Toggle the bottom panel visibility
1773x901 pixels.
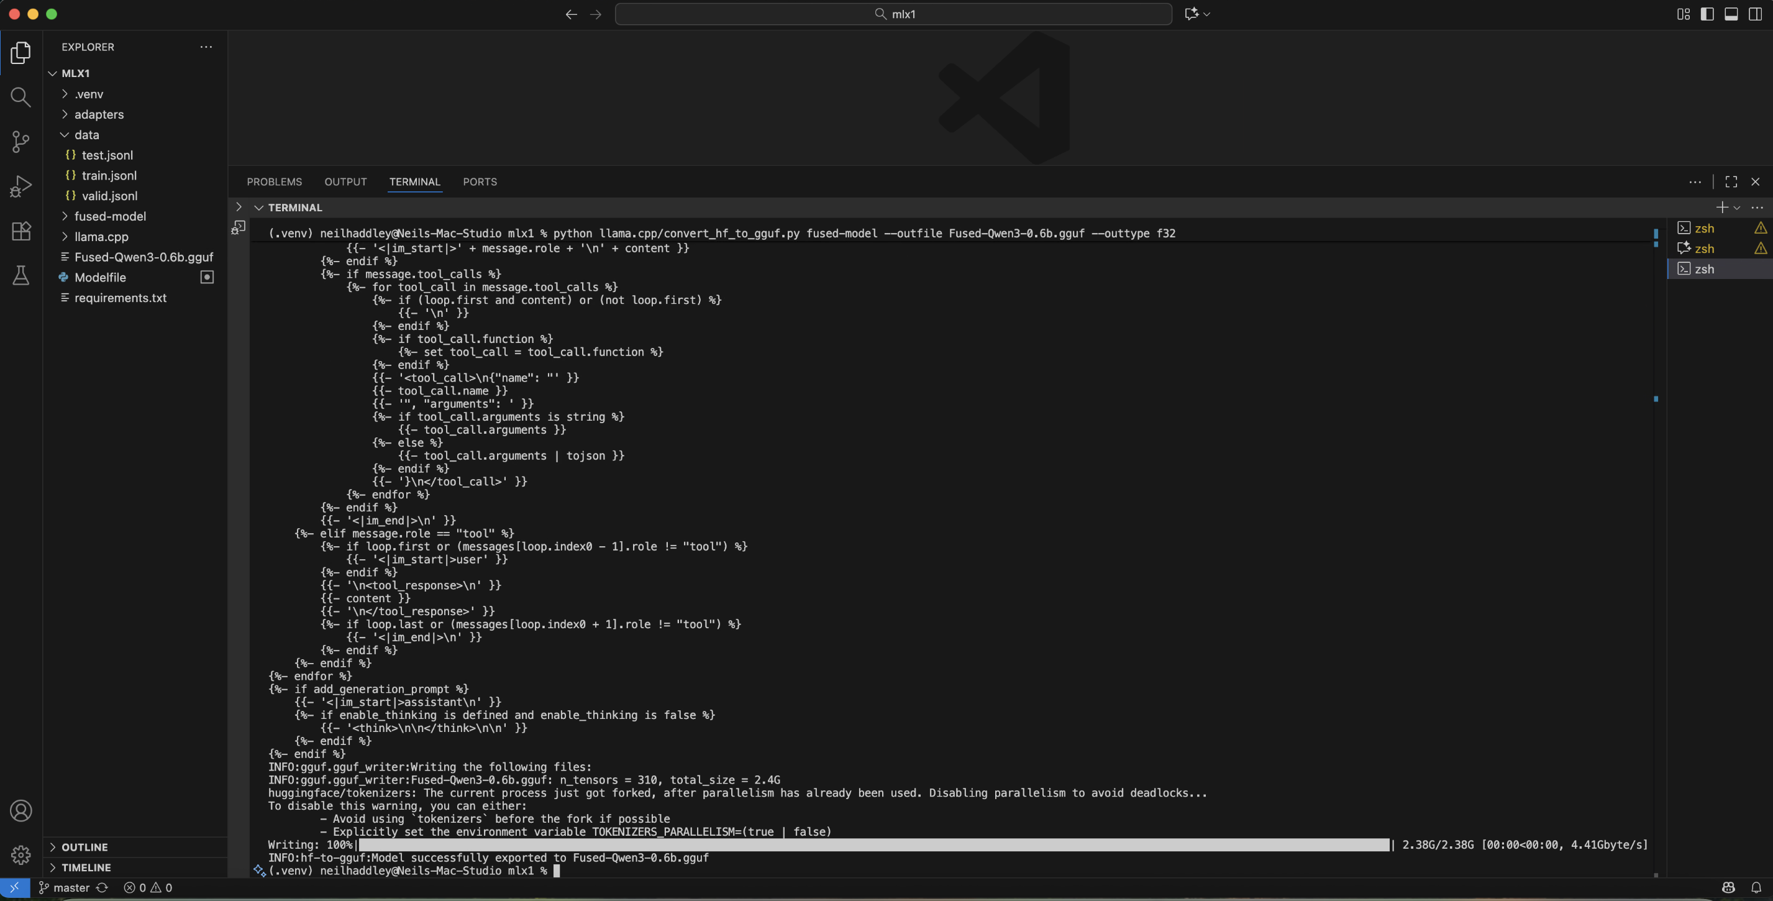(x=1731, y=14)
